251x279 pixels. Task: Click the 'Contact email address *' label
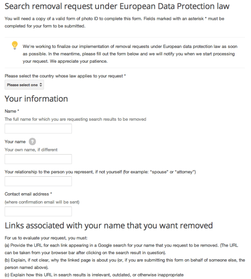(x=28, y=194)
